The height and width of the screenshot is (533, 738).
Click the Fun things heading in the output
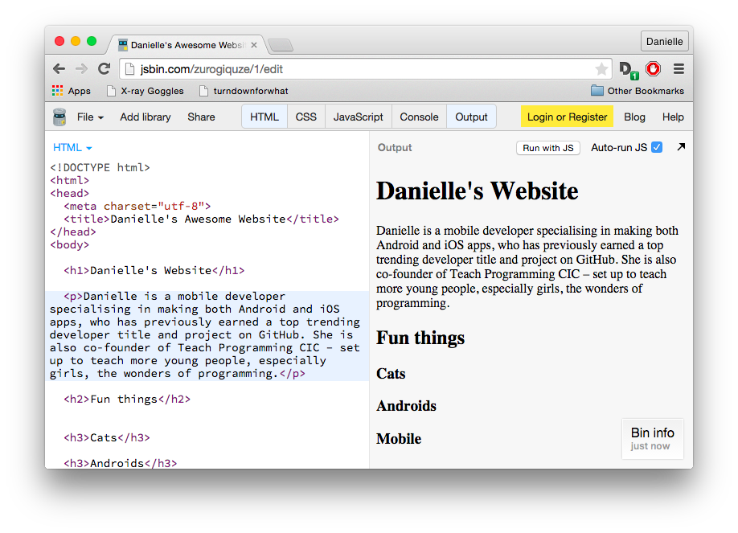coord(420,338)
